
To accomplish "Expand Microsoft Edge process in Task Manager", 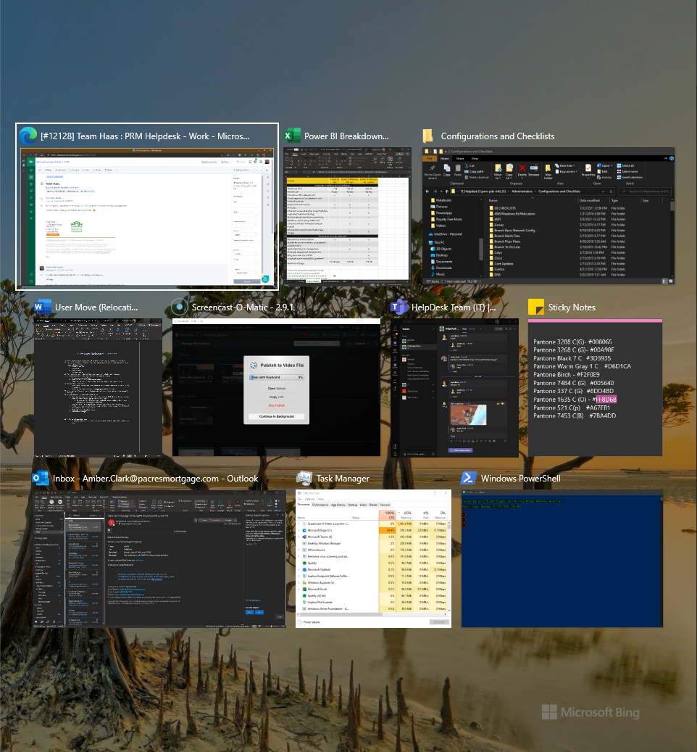I will coord(299,530).
